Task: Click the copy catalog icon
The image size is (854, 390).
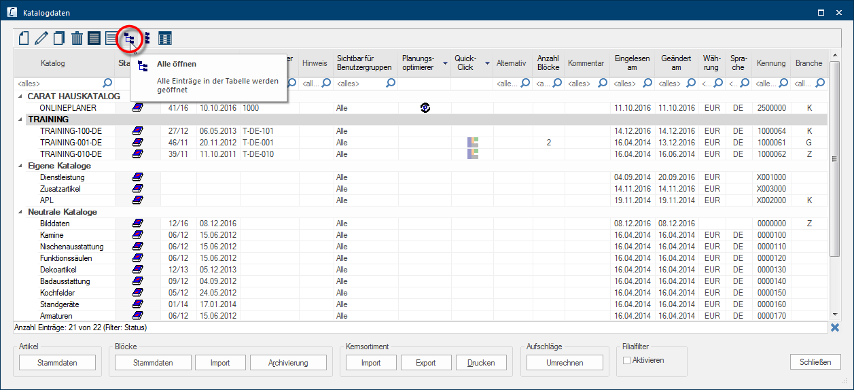Action: pos(59,39)
